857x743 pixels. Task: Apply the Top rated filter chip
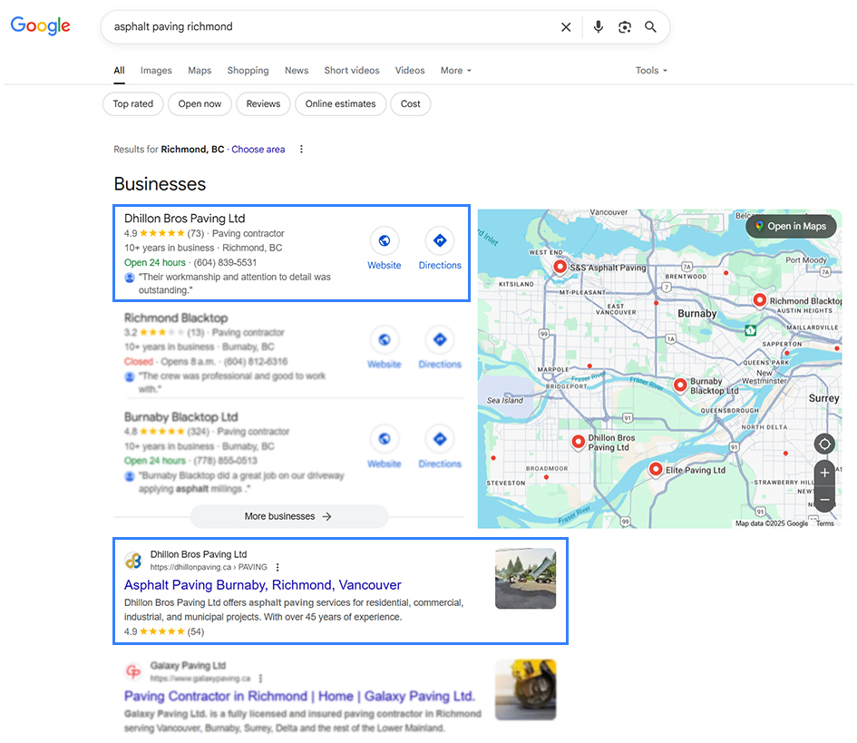(x=132, y=104)
